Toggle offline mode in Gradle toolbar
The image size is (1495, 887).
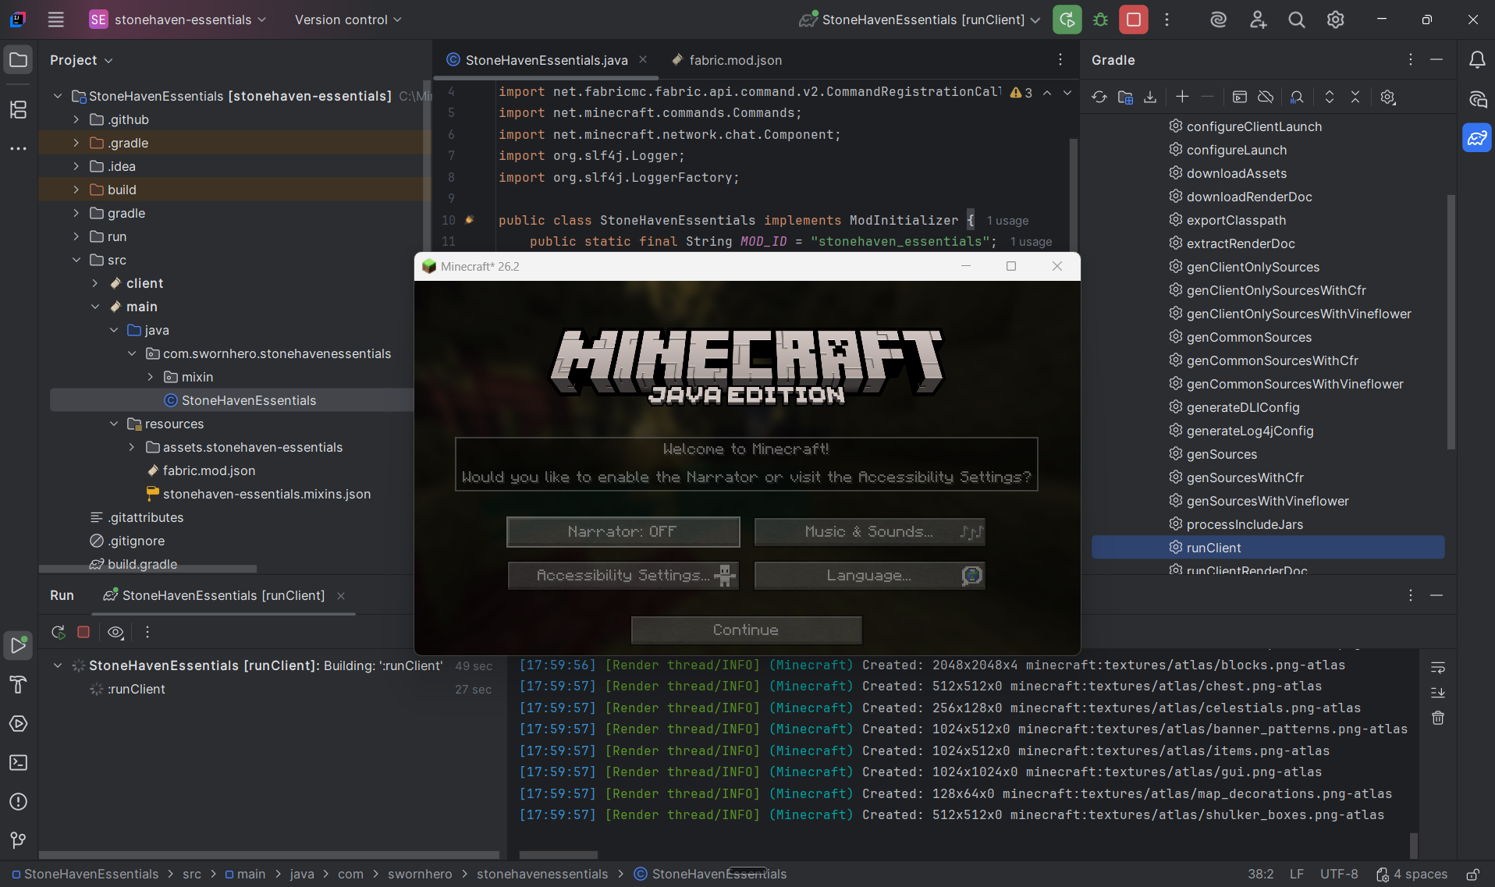point(1266,97)
